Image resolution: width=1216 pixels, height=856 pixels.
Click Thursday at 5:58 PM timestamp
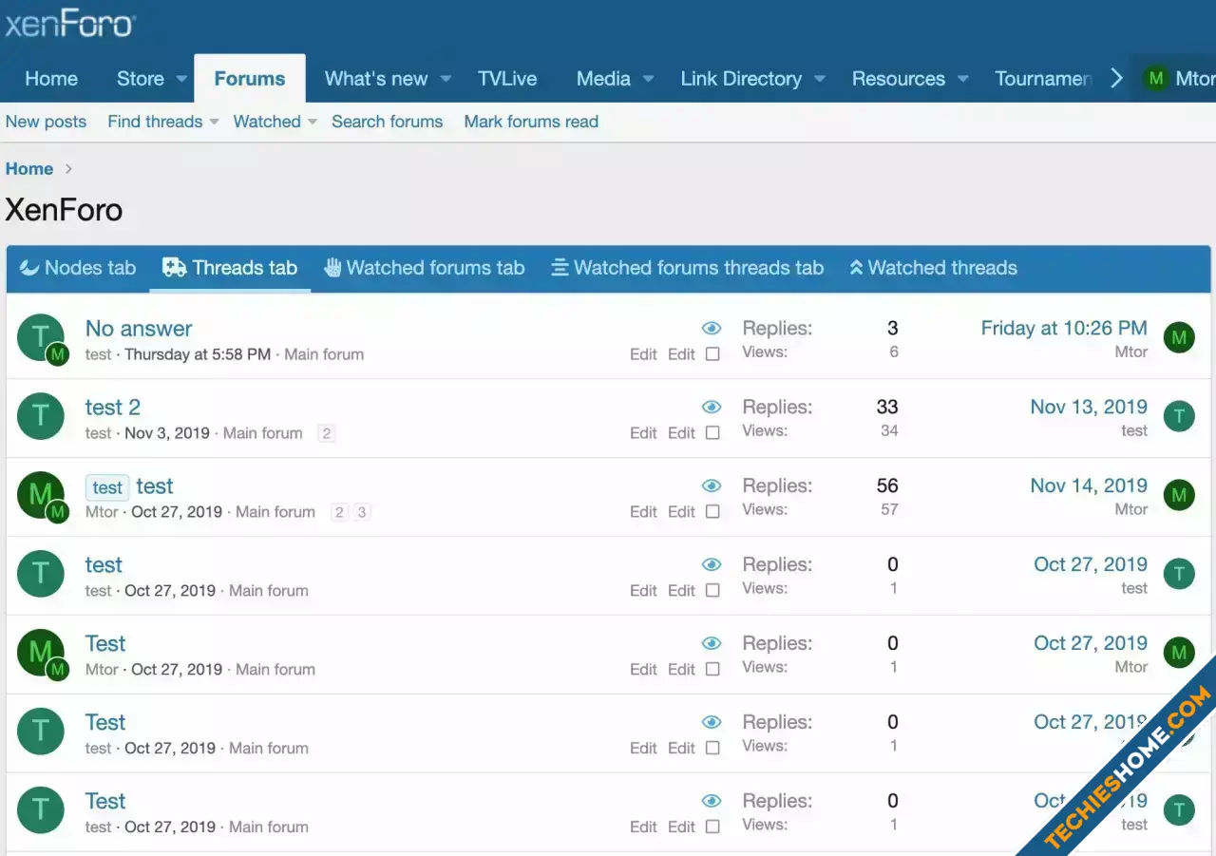pos(198,354)
